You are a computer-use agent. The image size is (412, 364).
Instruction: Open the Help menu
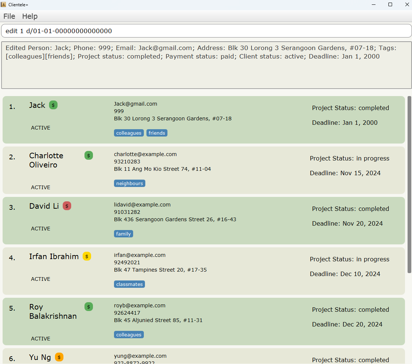(30, 16)
